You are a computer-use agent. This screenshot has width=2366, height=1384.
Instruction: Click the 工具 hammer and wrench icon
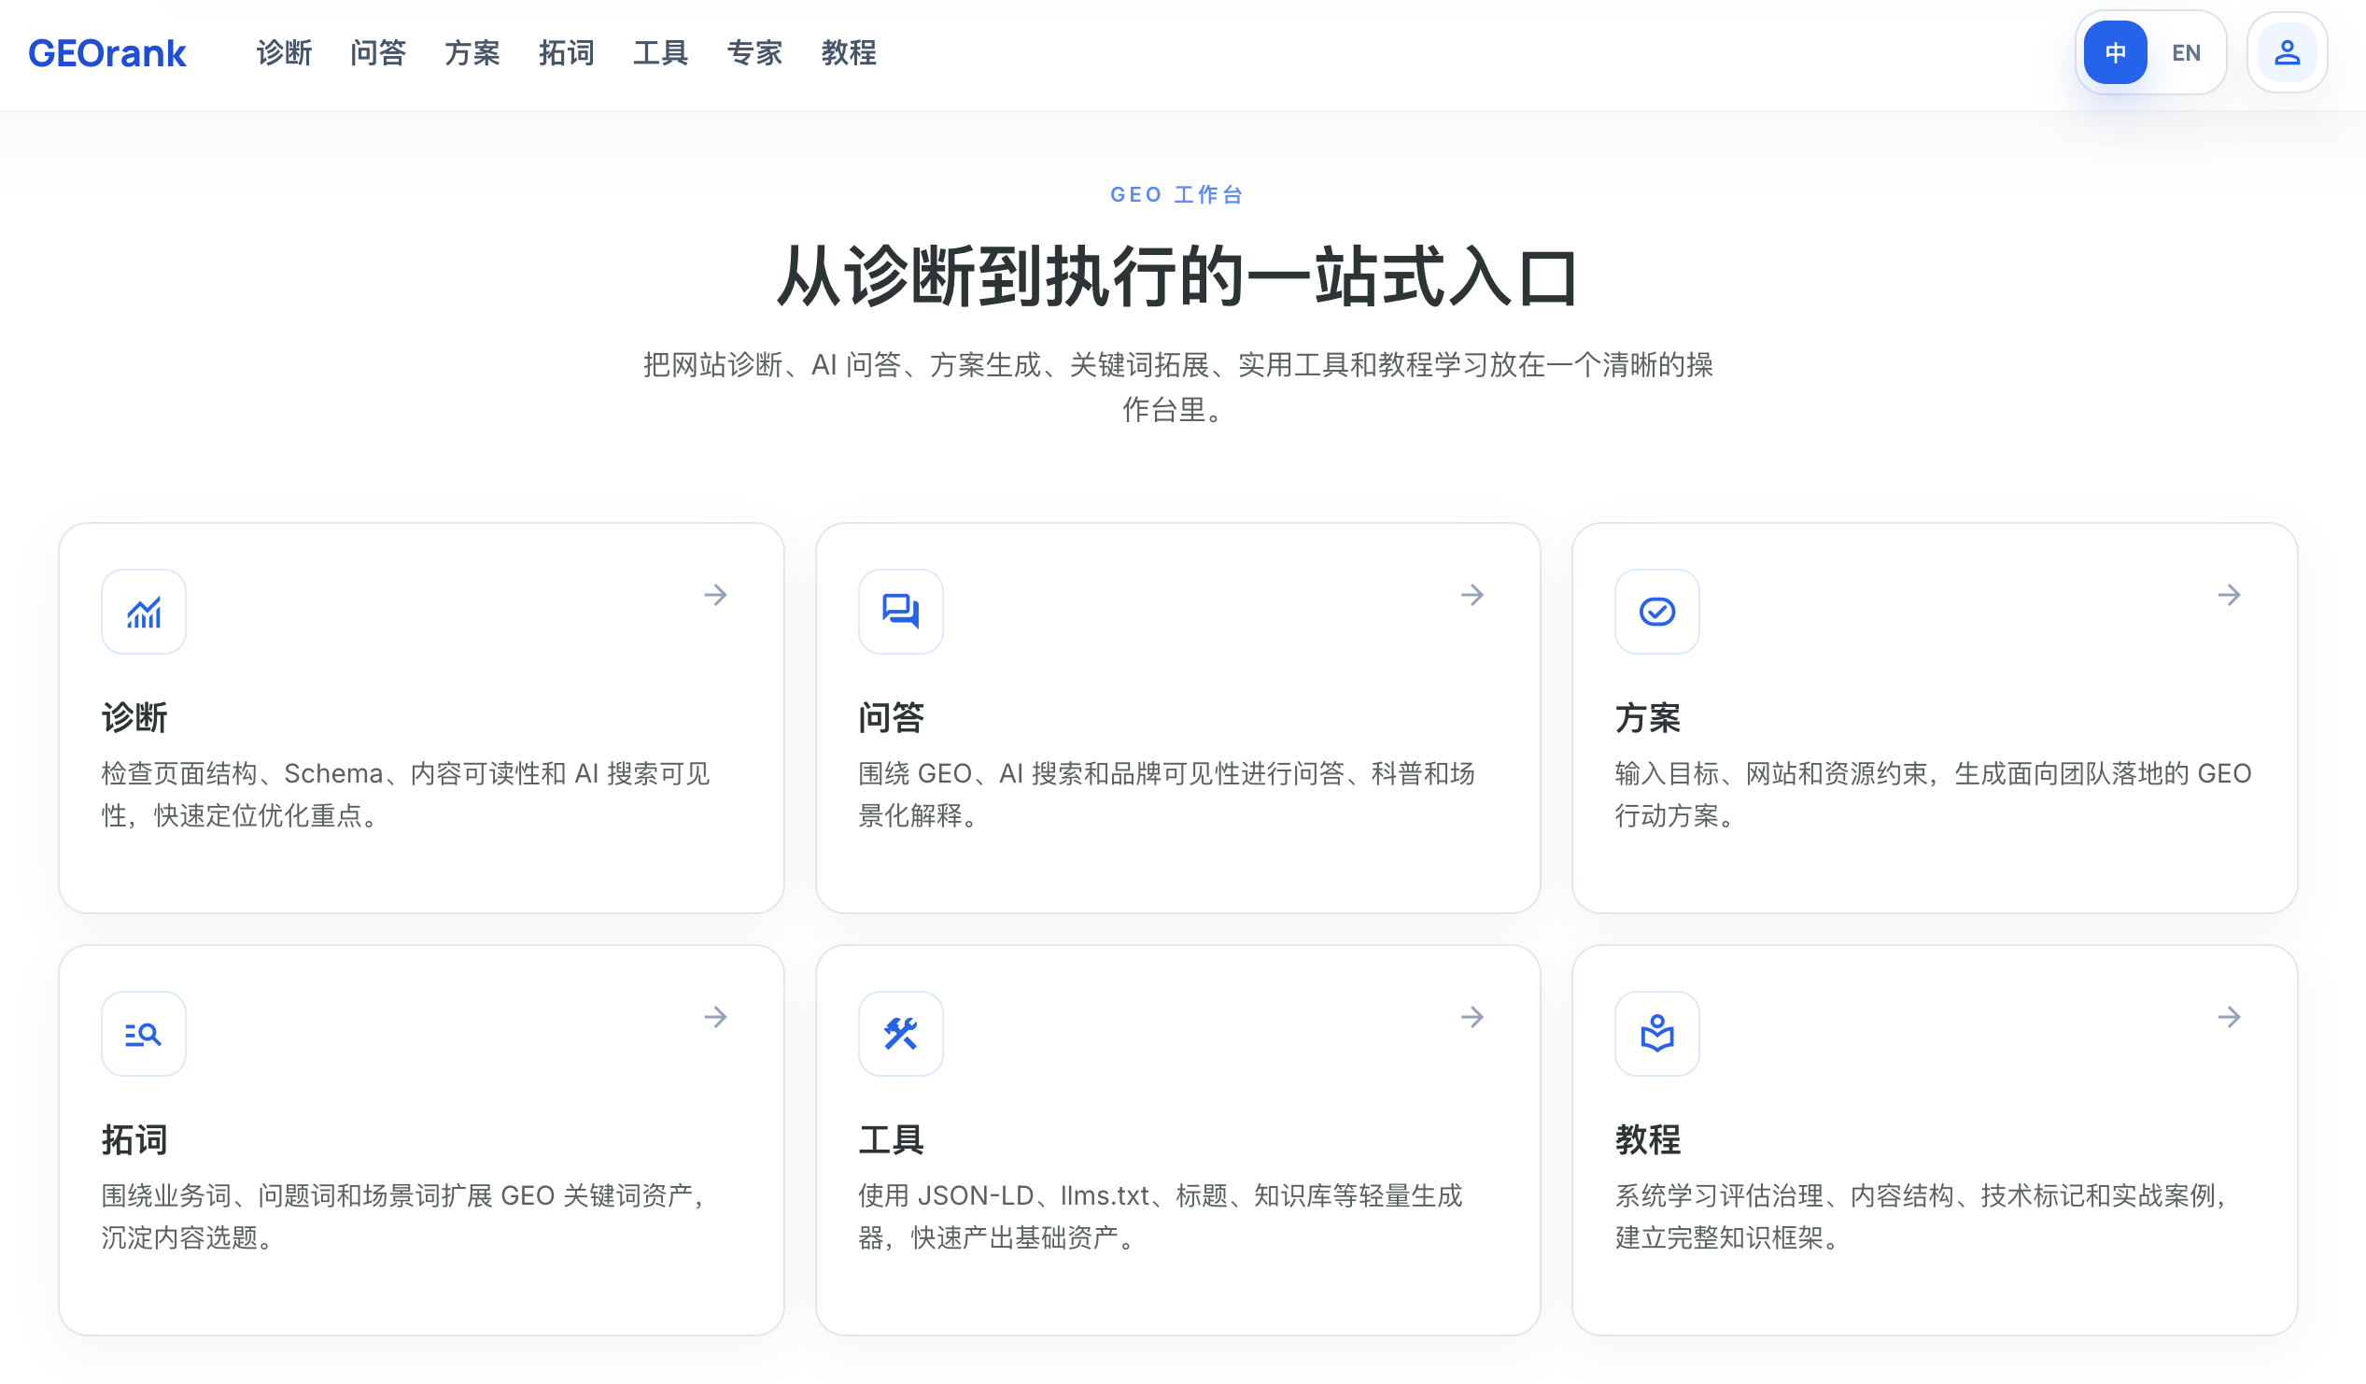900,1034
